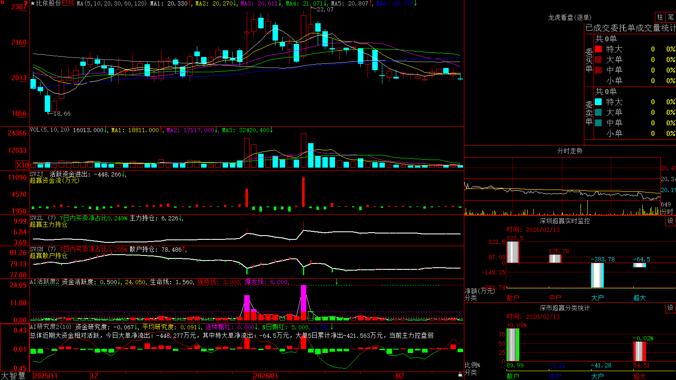
Task: Click the AI研究度2(10) indicator label
Action: 51,327
